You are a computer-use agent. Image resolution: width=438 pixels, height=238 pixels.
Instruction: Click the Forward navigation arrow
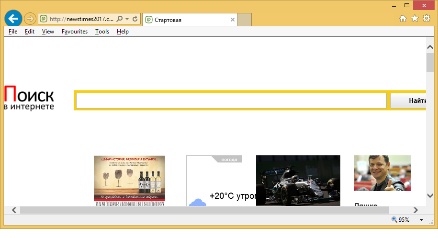[x=30, y=19]
